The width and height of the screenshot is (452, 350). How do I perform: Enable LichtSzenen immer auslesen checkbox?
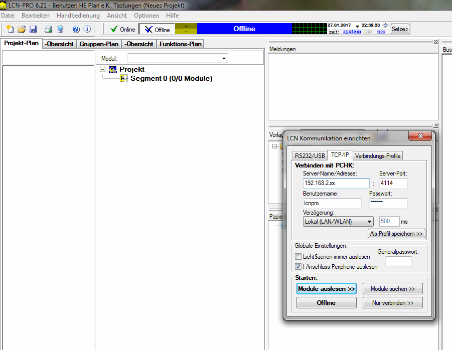pyautogui.click(x=298, y=257)
